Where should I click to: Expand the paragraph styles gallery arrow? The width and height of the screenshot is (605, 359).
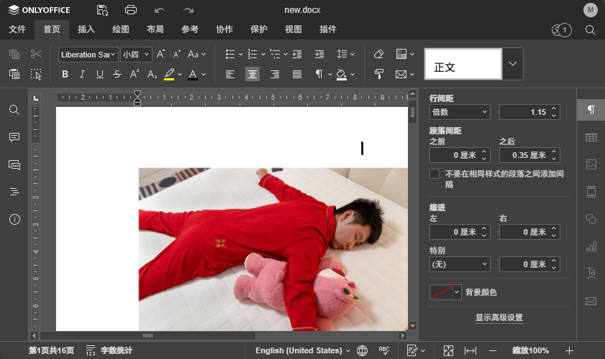pyautogui.click(x=512, y=64)
